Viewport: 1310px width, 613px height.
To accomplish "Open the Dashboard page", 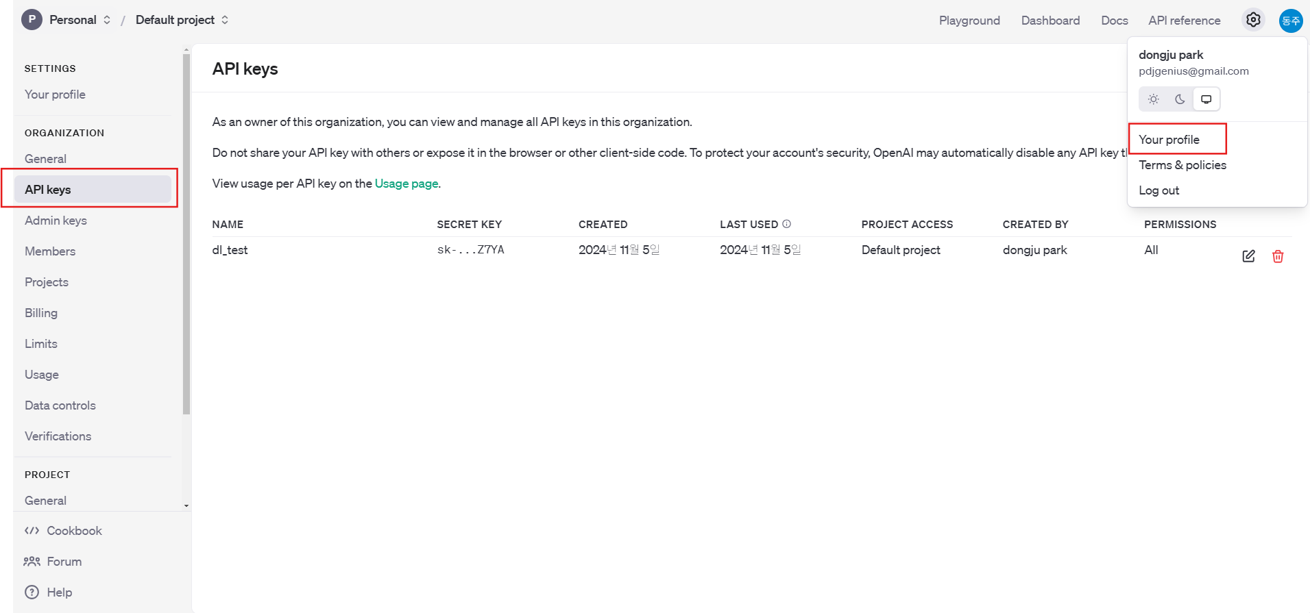I will tap(1050, 21).
